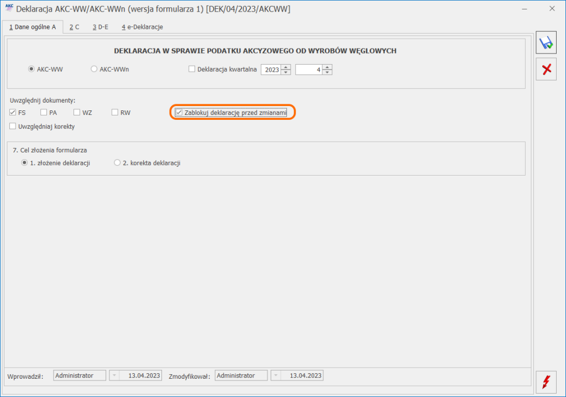566x397 pixels.
Task: Open the 3 D-E tab
Action: coord(100,26)
